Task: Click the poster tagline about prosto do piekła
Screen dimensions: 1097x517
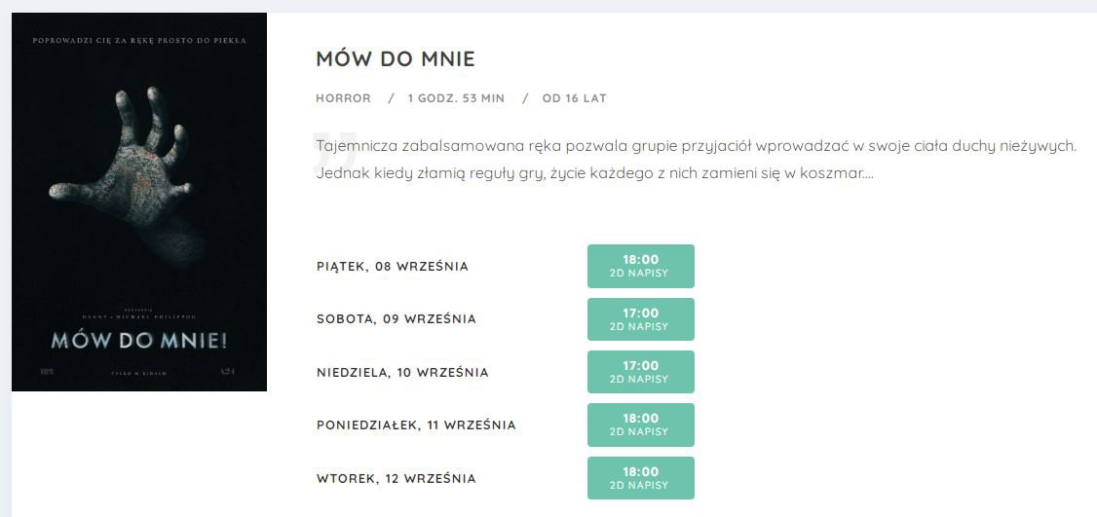Action: 139,41
